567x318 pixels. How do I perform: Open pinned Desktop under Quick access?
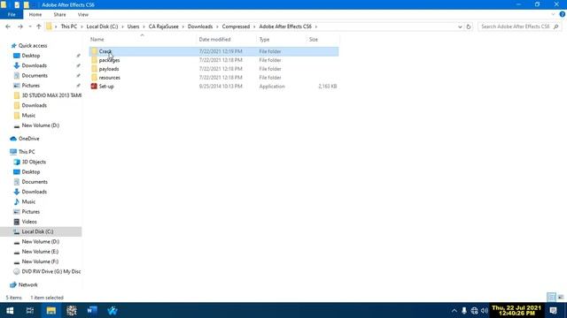31,56
